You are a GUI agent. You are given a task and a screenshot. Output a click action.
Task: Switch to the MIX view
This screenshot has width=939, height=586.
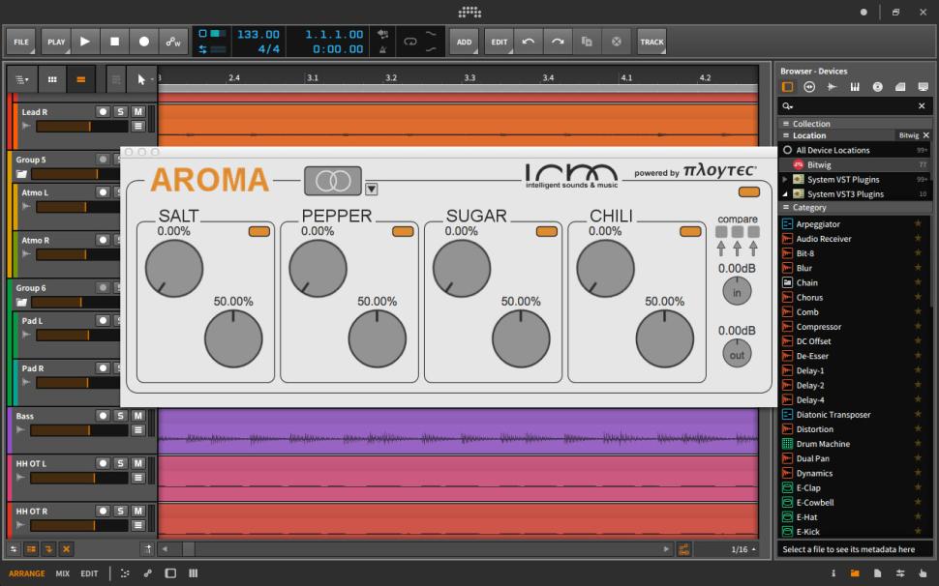62,573
